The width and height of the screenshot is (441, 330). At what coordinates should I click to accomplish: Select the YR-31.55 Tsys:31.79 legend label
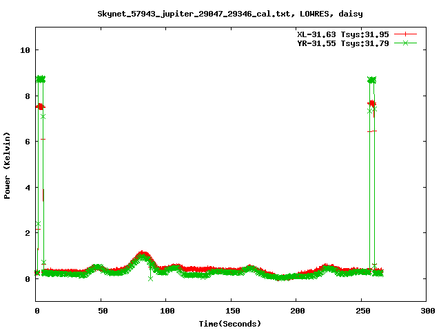pos(343,43)
